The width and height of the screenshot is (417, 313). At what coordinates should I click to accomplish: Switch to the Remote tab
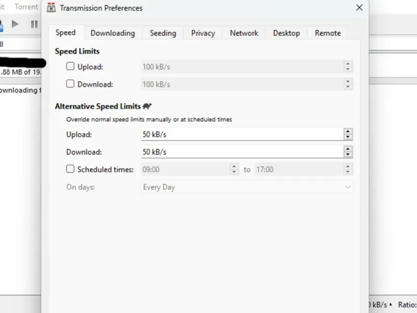pos(327,33)
